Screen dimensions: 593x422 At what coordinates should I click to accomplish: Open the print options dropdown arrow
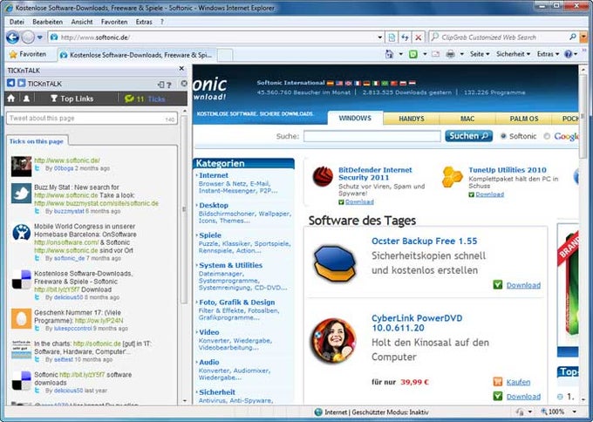461,54
